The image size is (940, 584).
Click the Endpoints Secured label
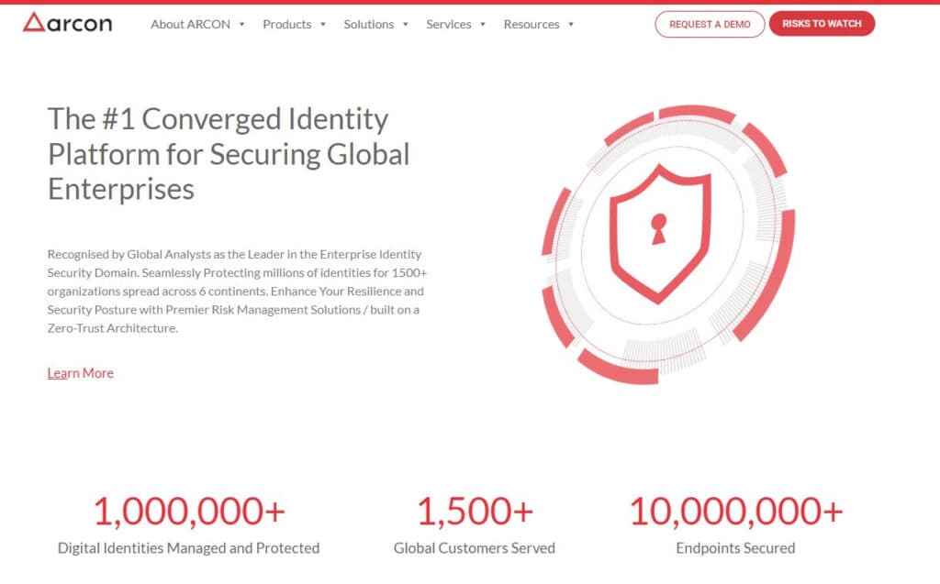[735, 548]
